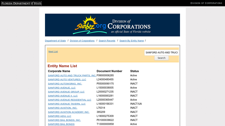Open SANFORD AVENUE RESIDENTIAL LLC record

[69, 100]
